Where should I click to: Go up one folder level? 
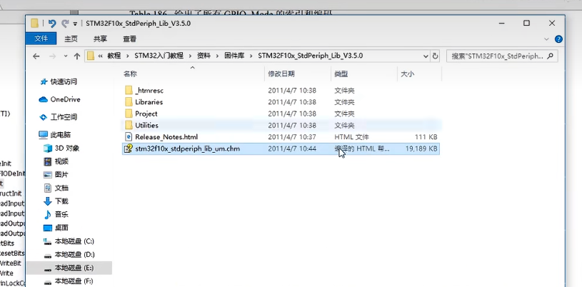77,56
